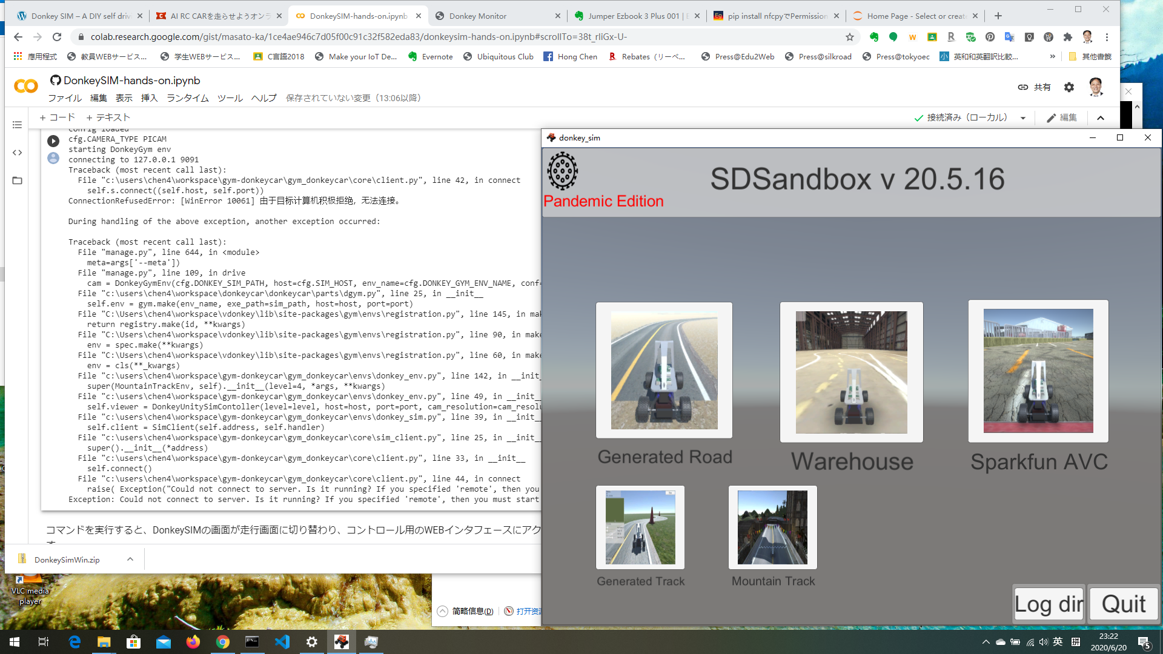Open the Evernote bookmark

(x=431, y=56)
